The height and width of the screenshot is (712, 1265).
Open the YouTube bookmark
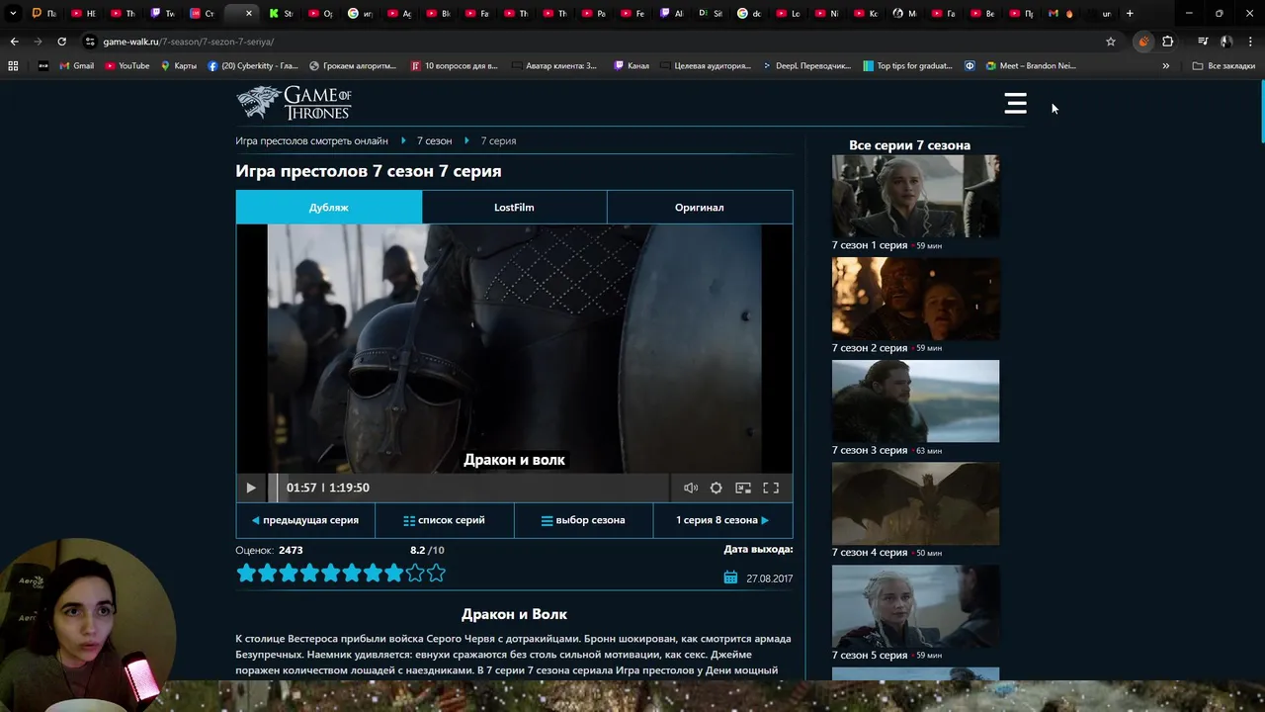coord(127,66)
